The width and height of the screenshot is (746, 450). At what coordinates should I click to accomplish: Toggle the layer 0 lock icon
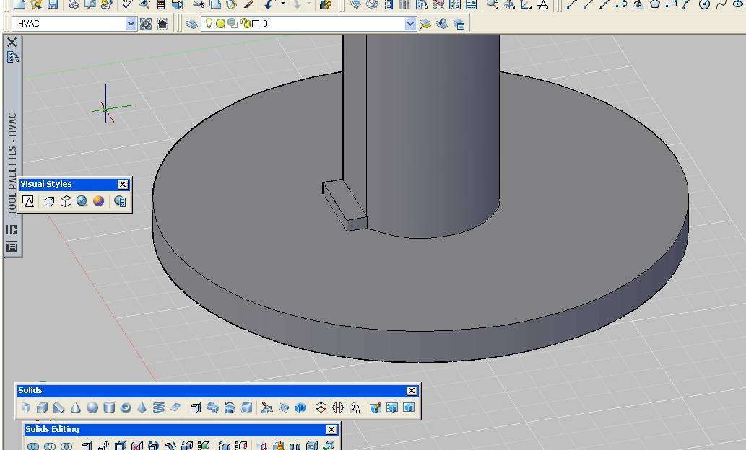245,24
